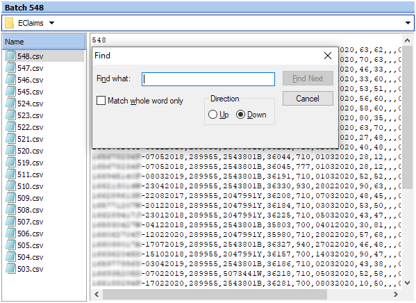Close the Find dialog
Viewport: 416px width, 303px height.
point(328,56)
